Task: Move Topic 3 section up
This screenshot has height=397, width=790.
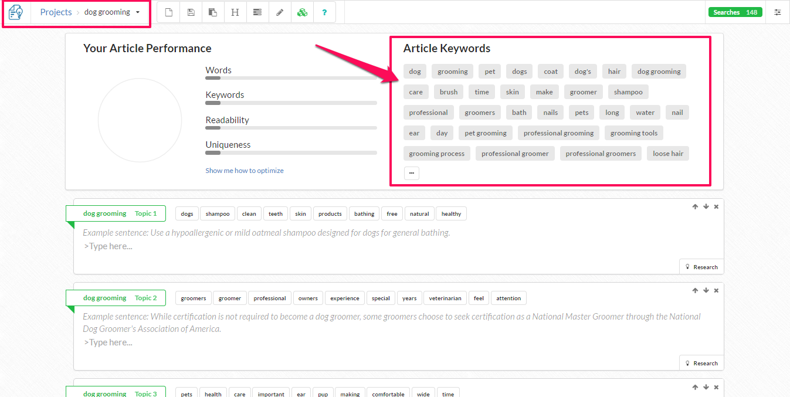Action: [695, 387]
